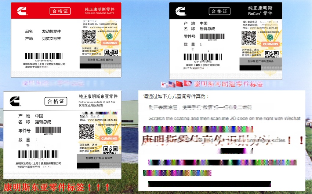Click the green seal emblem on the ReCon label
The image size is (312, 194).
tap(270, 37)
